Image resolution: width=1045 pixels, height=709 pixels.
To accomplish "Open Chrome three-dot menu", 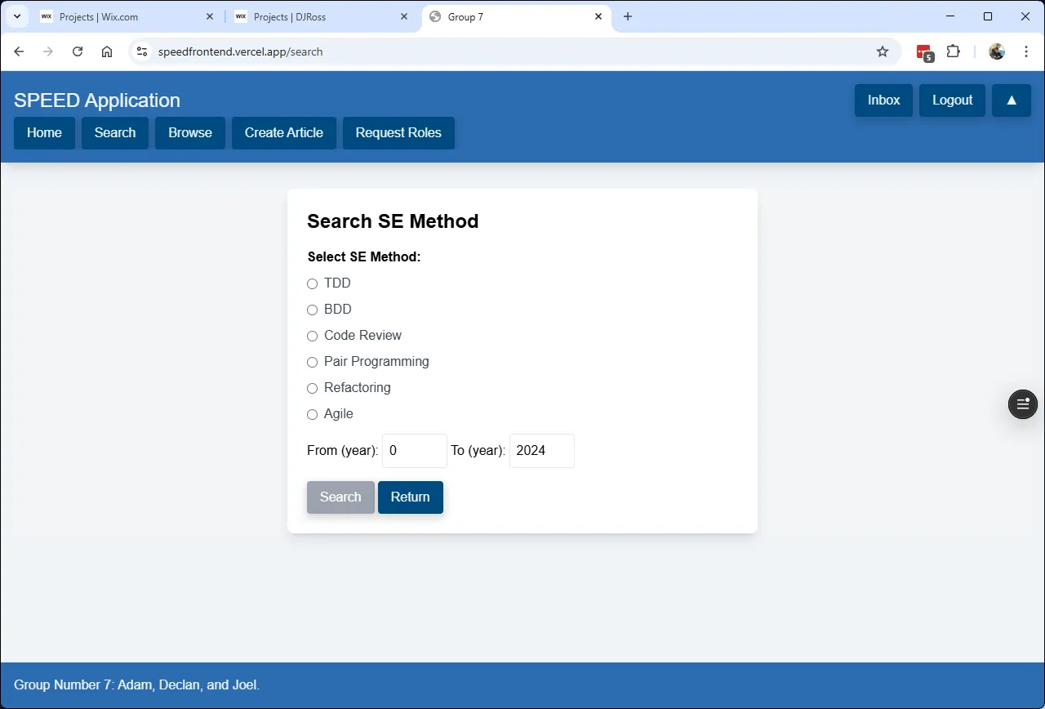I will coord(1026,51).
